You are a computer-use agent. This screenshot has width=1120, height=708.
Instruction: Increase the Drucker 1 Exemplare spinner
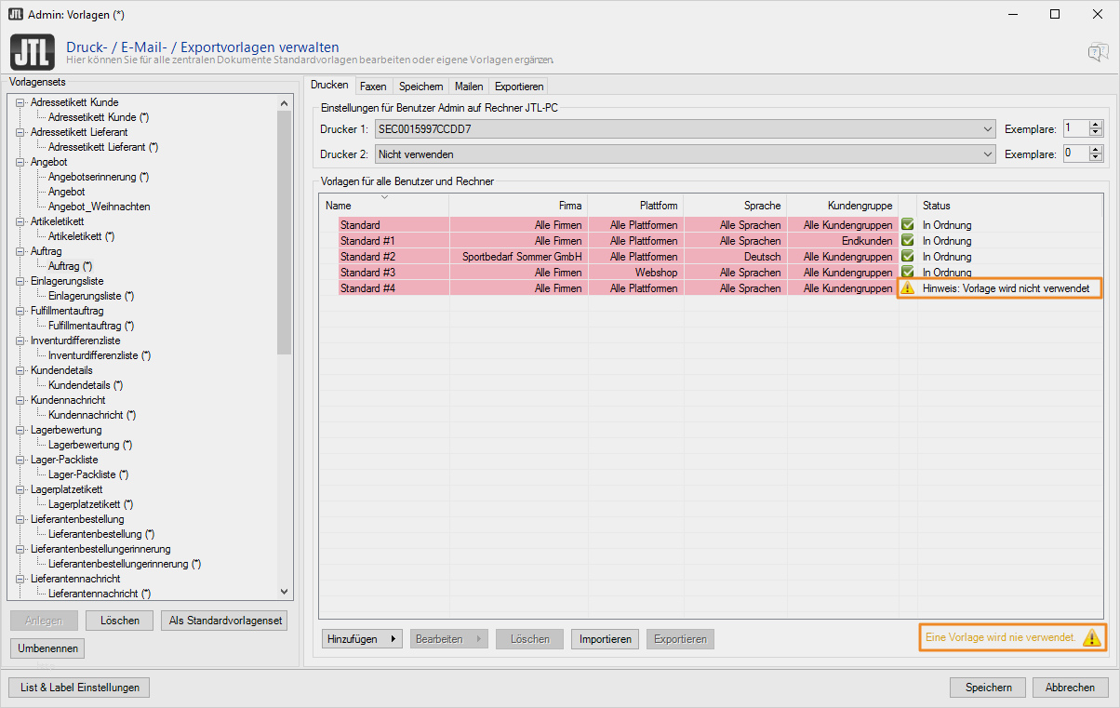point(1096,125)
